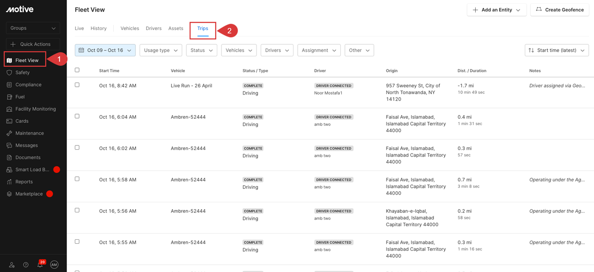The image size is (594, 272).
Task: Click the Messages chat icon in sidebar
Action: point(9,145)
